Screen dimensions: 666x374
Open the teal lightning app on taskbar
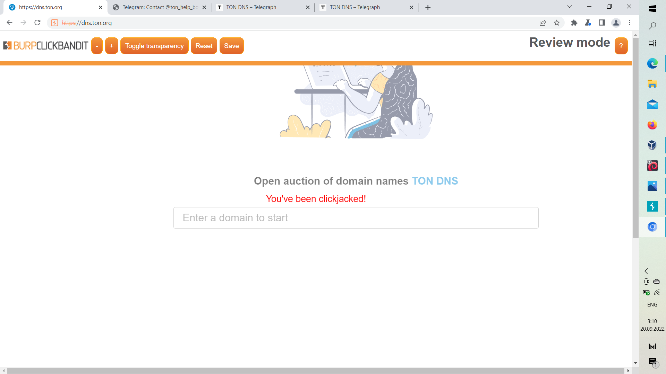(652, 206)
